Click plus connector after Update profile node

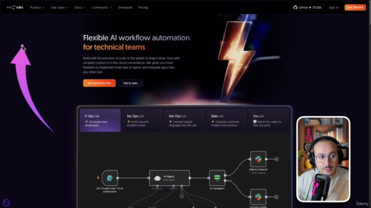click(277, 197)
